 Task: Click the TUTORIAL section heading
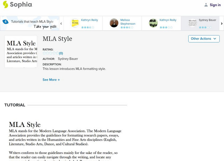[15, 105]
